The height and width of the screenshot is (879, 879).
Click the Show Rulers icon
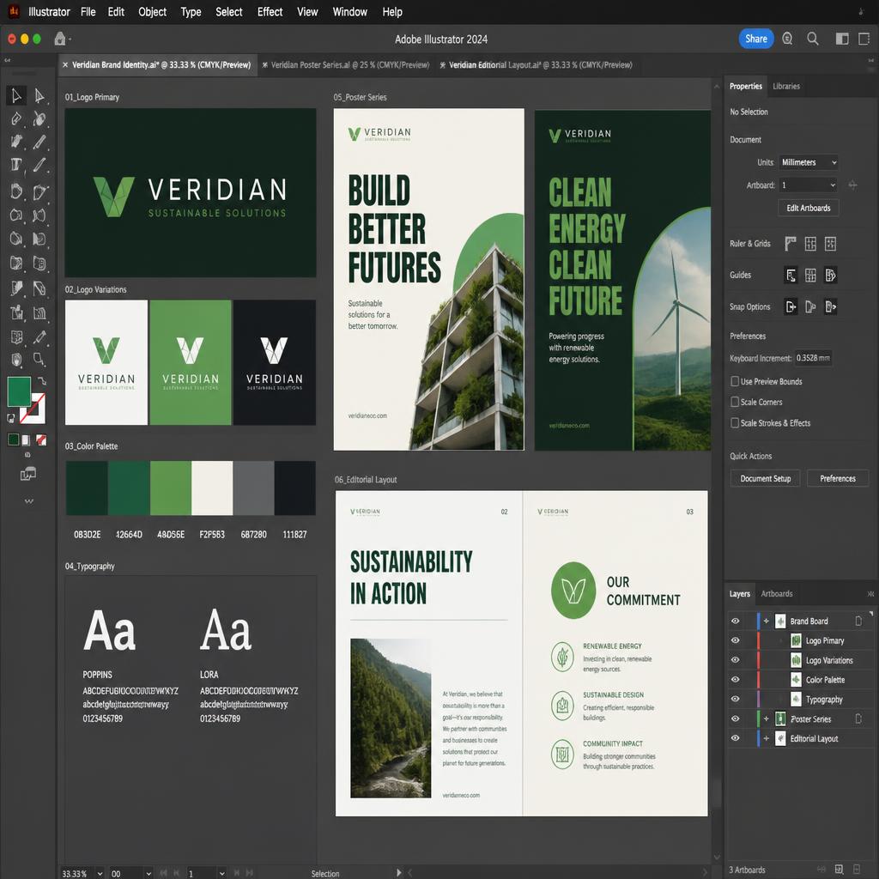(x=791, y=243)
